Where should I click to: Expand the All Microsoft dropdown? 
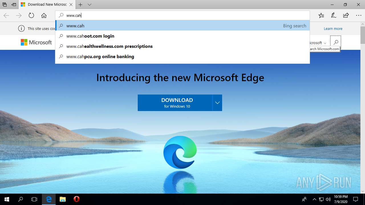pyautogui.click(x=318, y=43)
